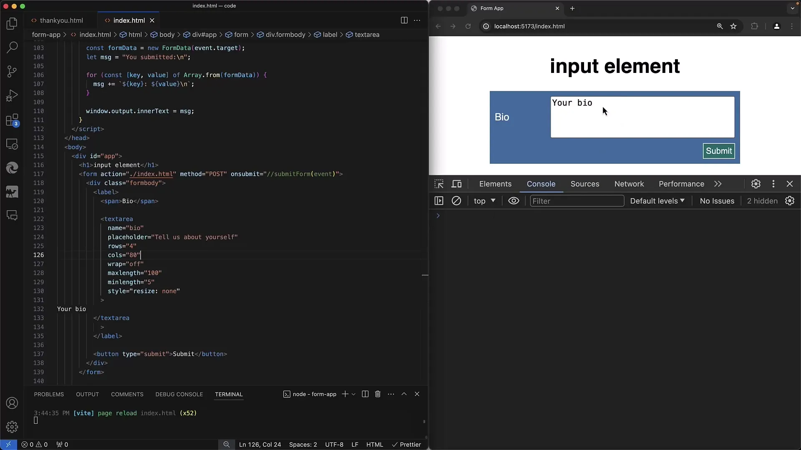Clear the console
This screenshot has width=801, height=450.
tap(456, 201)
